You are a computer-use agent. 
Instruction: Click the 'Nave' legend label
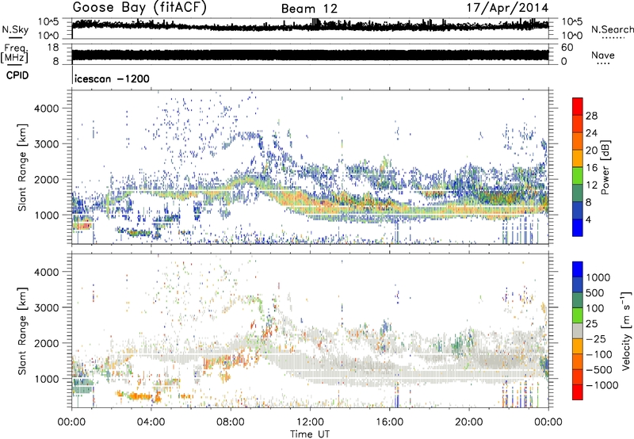[x=603, y=55]
